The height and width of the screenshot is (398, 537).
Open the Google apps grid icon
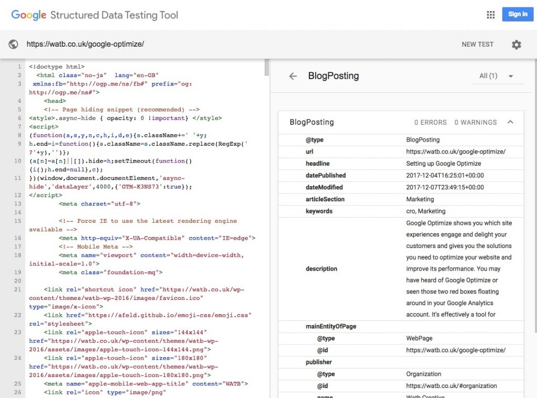pos(490,15)
